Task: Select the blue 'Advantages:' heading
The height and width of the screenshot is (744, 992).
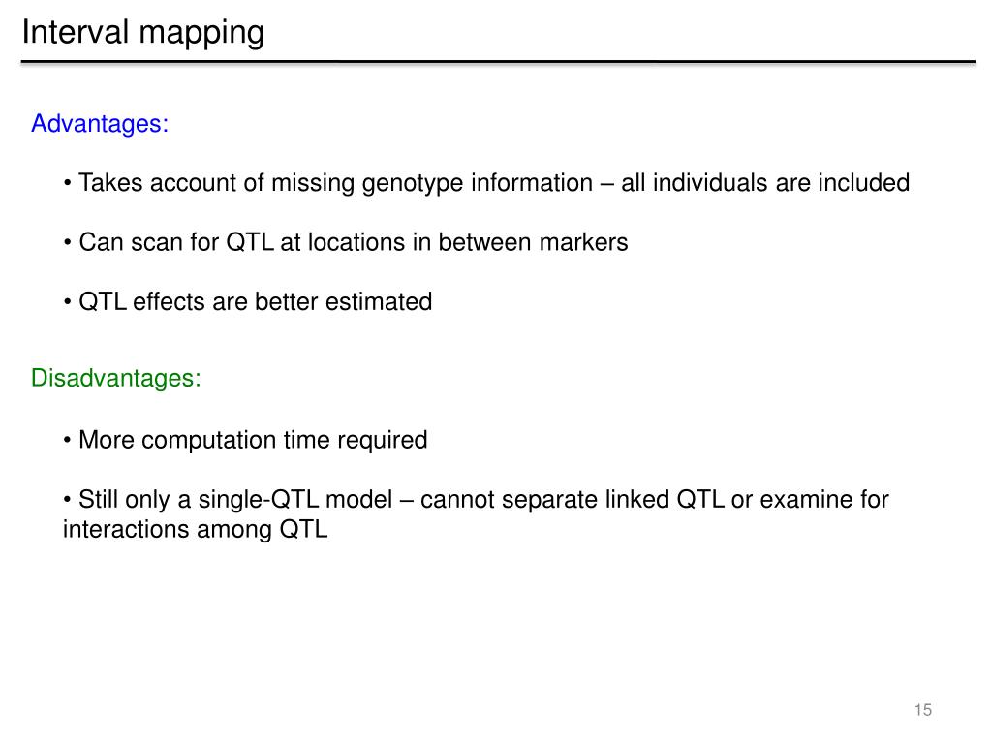Action: pos(100,124)
